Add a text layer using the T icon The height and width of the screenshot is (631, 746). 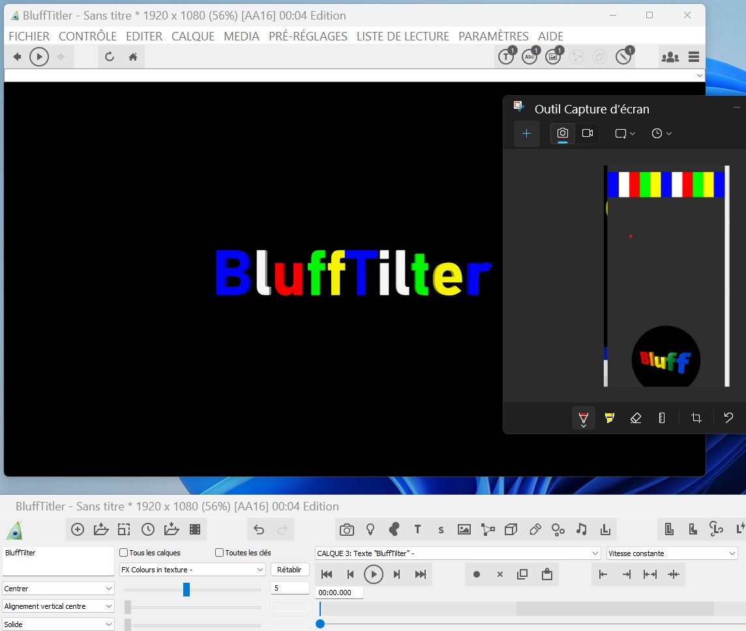(x=417, y=529)
